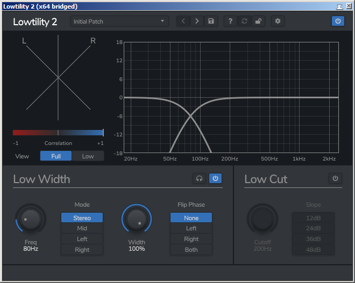Viewport: 355px width, 283px height.
Task: Disable the Low Width section power
Action: click(215, 179)
